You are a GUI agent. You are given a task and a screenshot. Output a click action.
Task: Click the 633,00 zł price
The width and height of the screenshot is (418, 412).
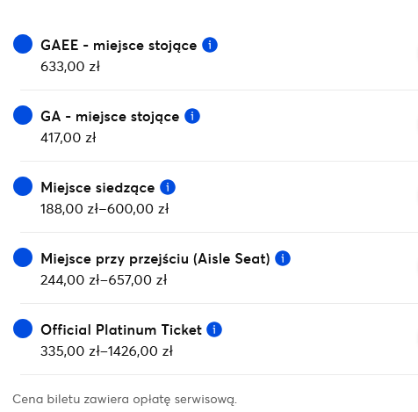(70, 67)
